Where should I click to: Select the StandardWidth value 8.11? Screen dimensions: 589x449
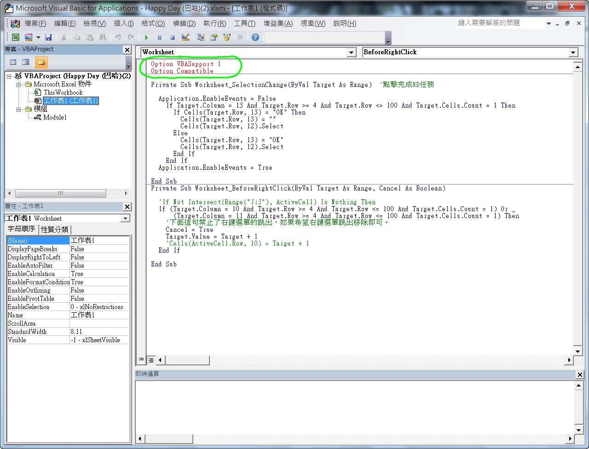click(x=99, y=332)
